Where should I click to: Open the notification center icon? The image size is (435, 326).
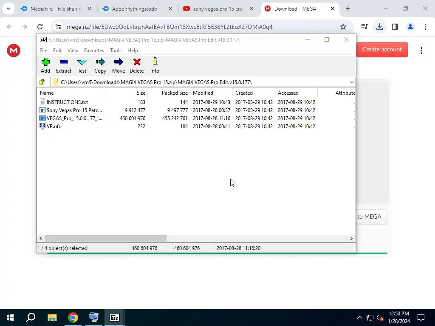421,318
